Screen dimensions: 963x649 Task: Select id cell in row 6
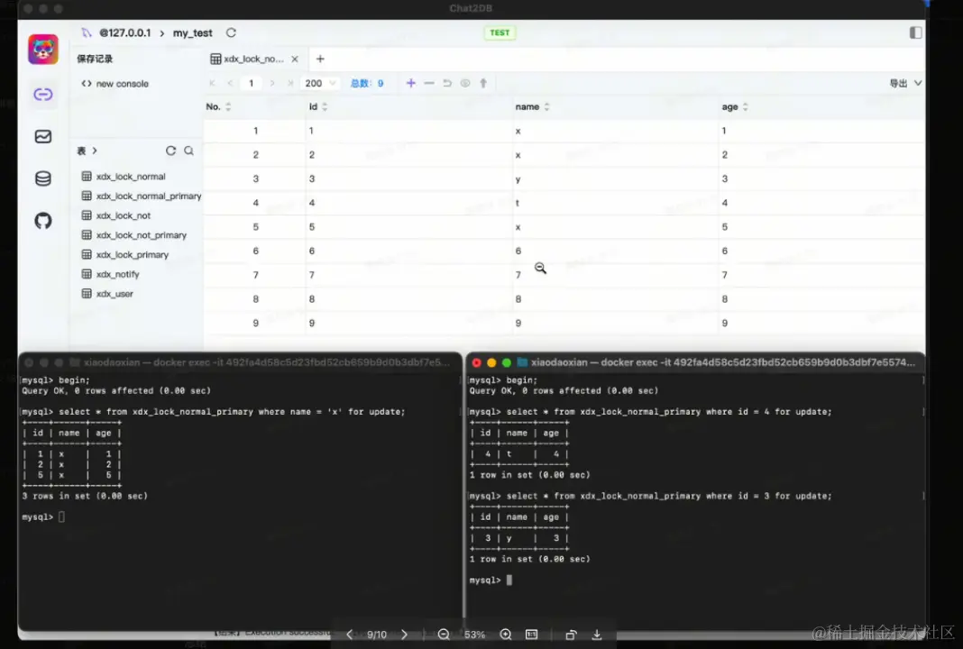pyautogui.click(x=409, y=251)
